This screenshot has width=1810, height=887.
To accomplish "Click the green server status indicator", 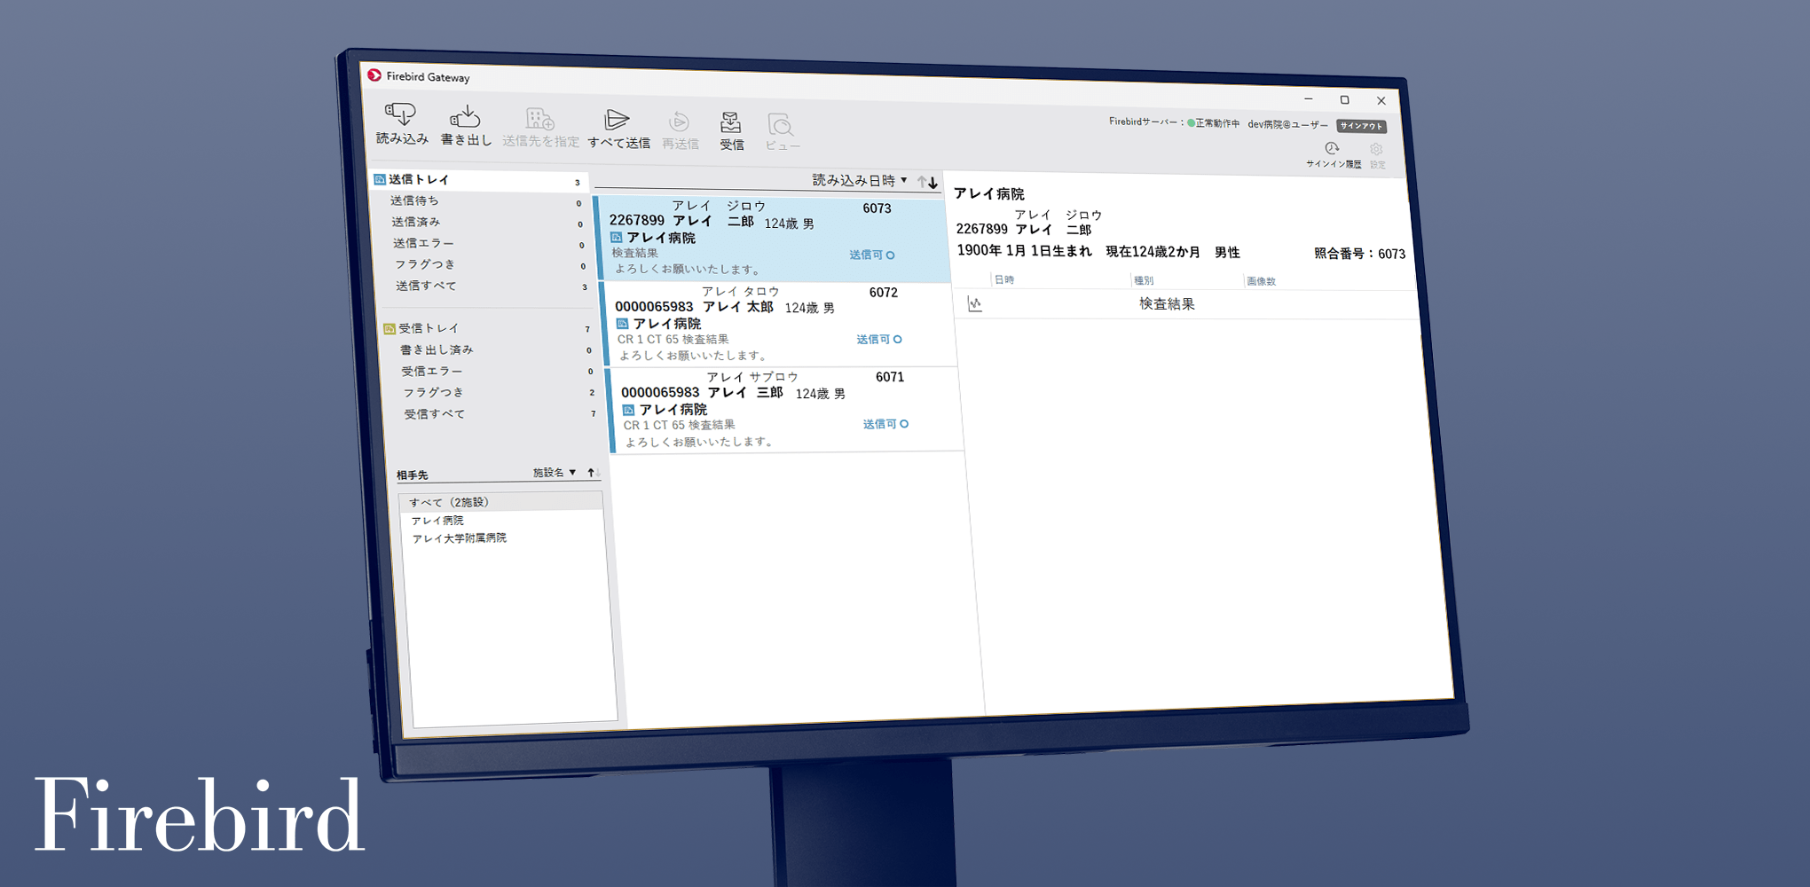I will point(1191,123).
